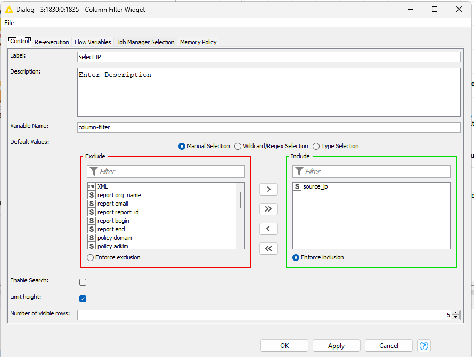Click the Apply button
474x357 pixels.
pos(337,345)
